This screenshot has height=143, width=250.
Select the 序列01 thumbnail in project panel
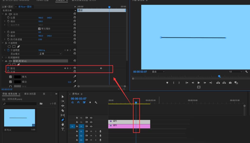(19, 118)
